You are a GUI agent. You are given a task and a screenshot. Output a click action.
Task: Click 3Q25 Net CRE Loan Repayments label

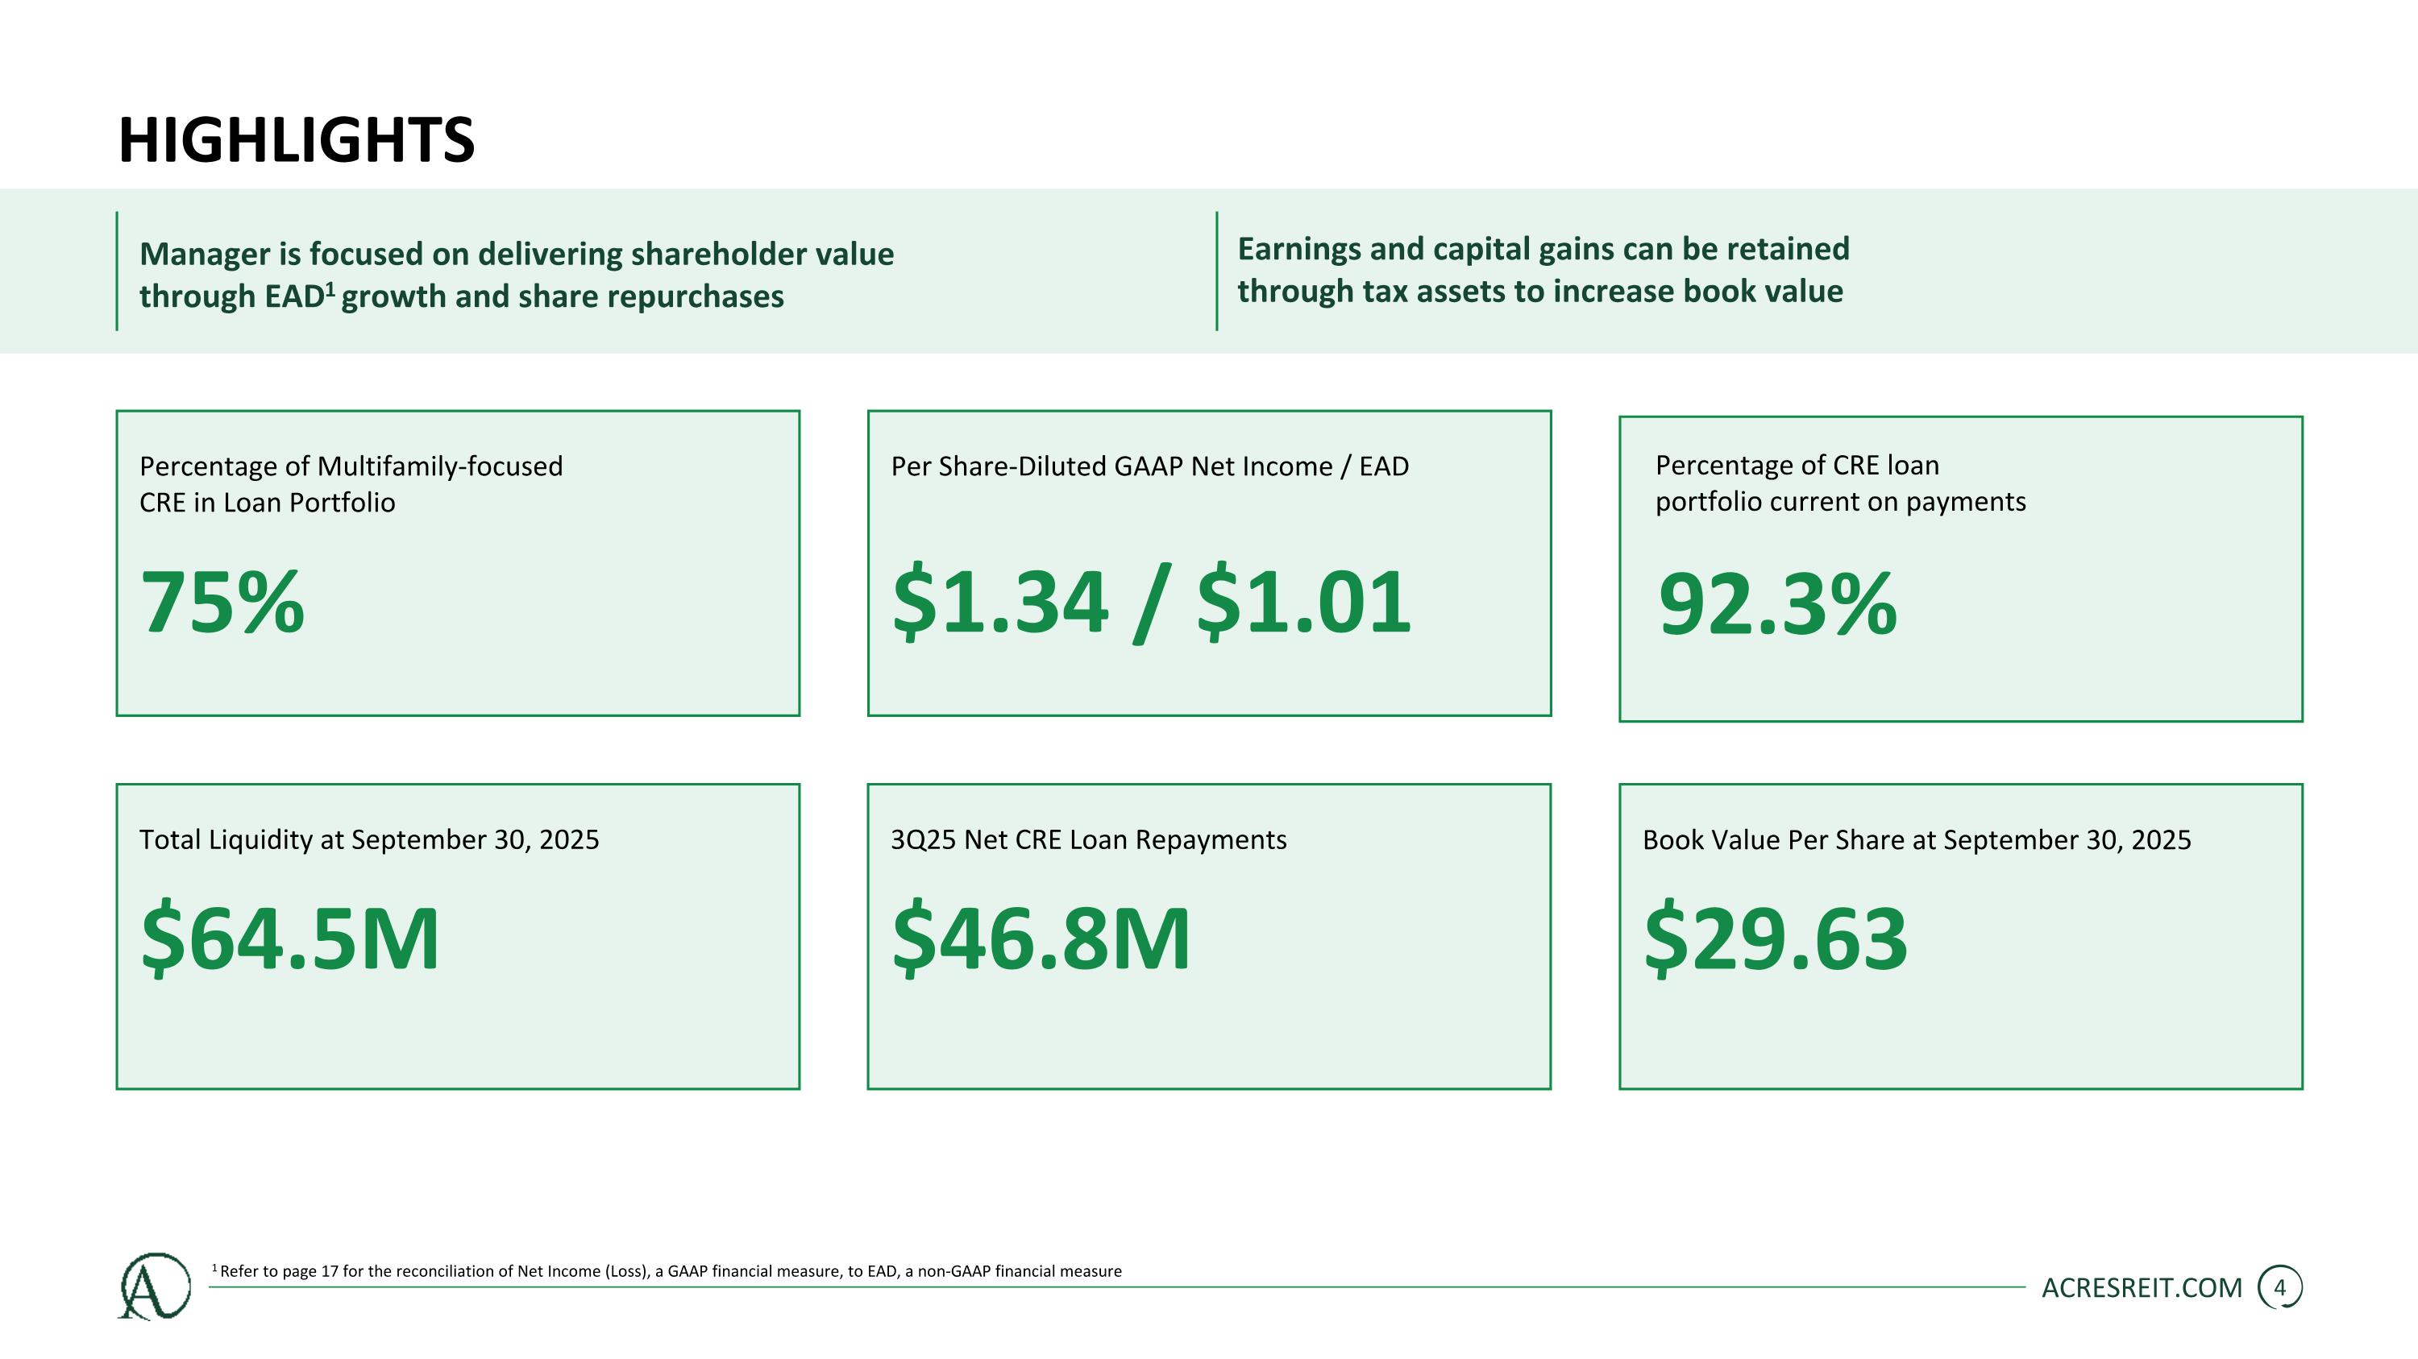pos(1088,839)
